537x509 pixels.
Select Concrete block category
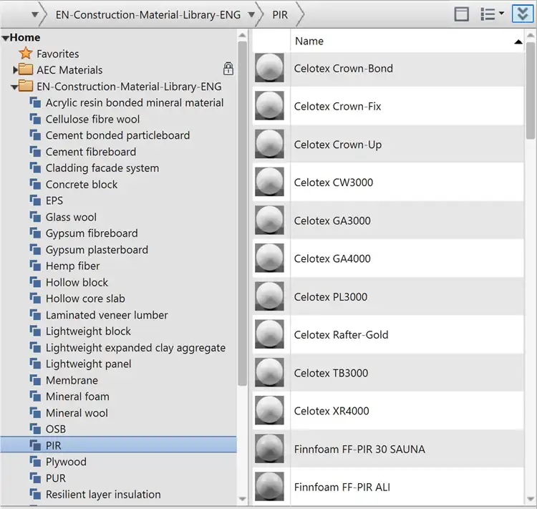(x=82, y=184)
